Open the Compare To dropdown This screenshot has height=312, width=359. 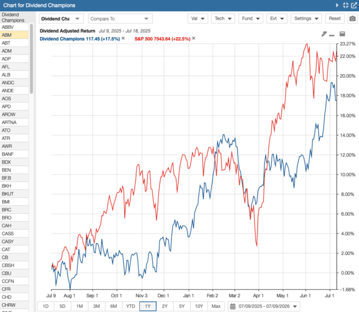pyautogui.click(x=120, y=19)
